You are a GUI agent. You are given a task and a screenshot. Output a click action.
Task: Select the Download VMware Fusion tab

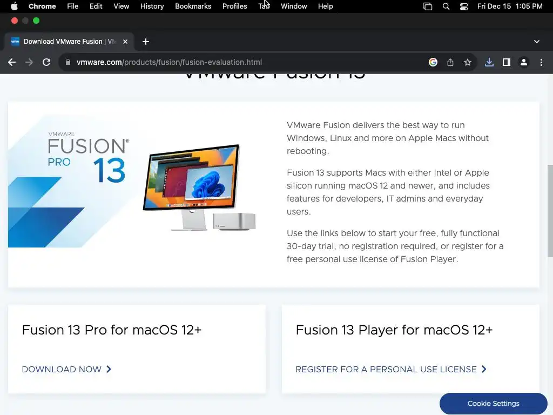(x=70, y=42)
